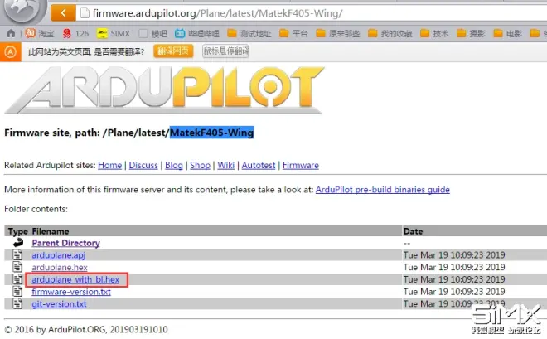Open the 摄影 bookmark folder

(471, 33)
